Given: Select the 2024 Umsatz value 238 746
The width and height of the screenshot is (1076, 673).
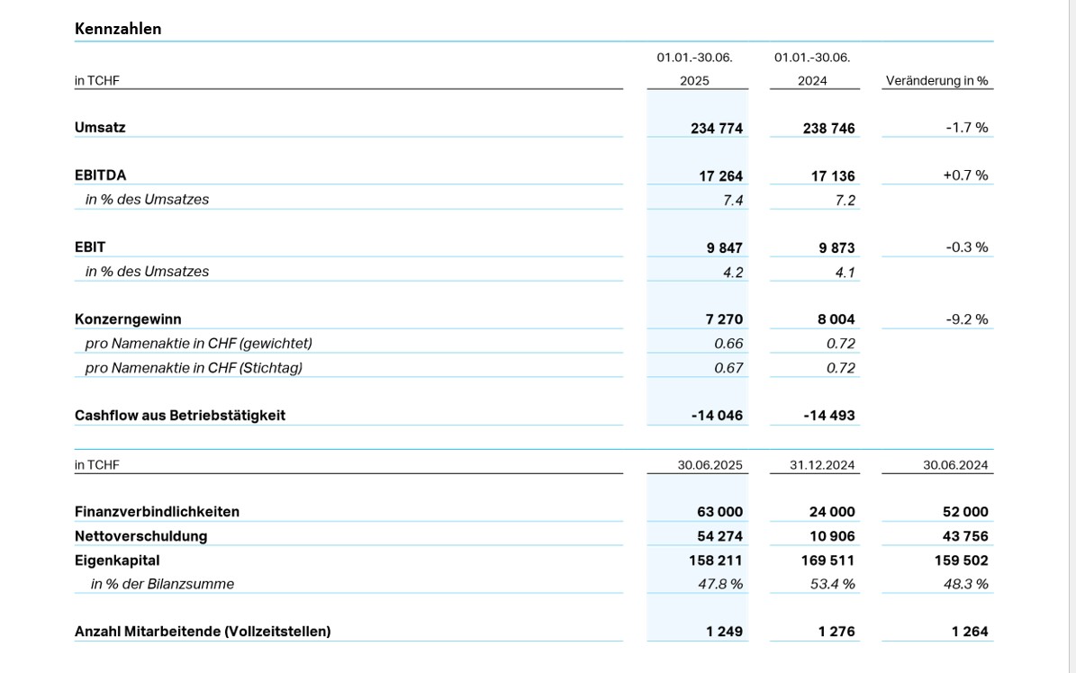Looking at the screenshot, I should 828,129.
